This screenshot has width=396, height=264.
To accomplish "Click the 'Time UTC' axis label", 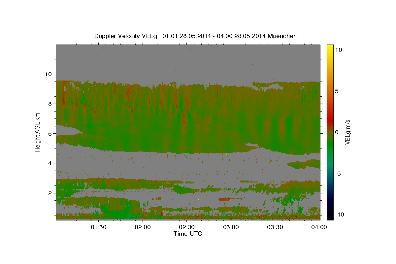I will click(188, 234).
